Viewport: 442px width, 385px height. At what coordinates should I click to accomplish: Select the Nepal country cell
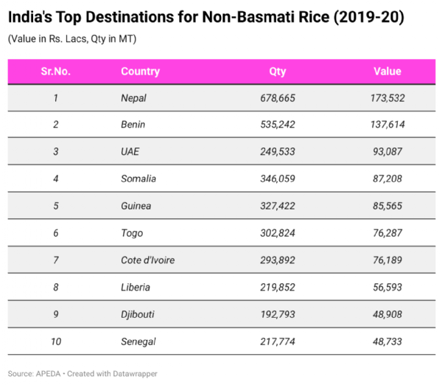[x=133, y=97]
